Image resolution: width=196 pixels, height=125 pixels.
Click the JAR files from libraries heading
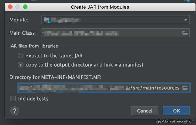34,46
